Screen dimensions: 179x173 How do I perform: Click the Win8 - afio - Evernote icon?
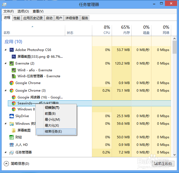14,70
